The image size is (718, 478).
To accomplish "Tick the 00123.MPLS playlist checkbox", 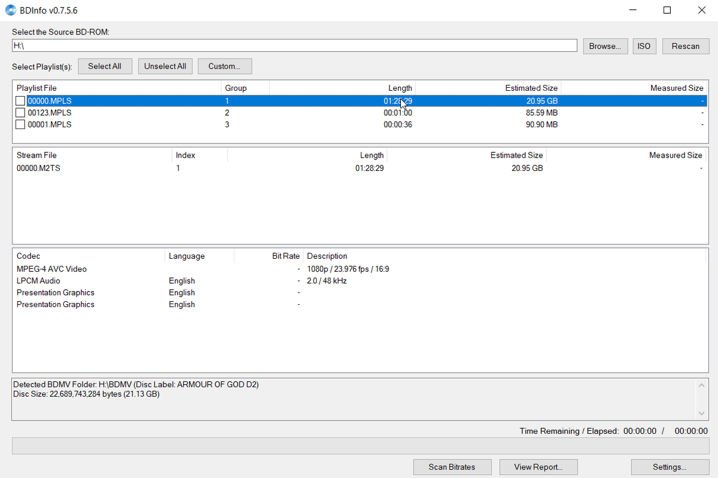I will click(20, 113).
